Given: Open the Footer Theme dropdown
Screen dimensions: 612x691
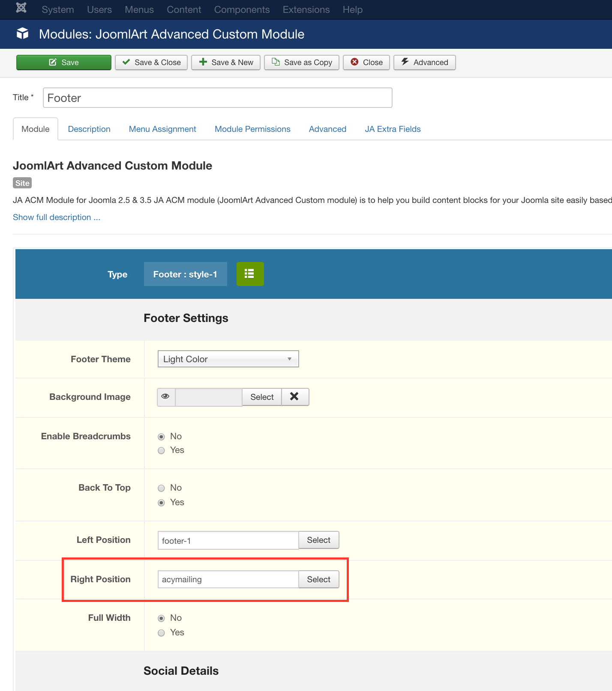Looking at the screenshot, I should coord(228,359).
